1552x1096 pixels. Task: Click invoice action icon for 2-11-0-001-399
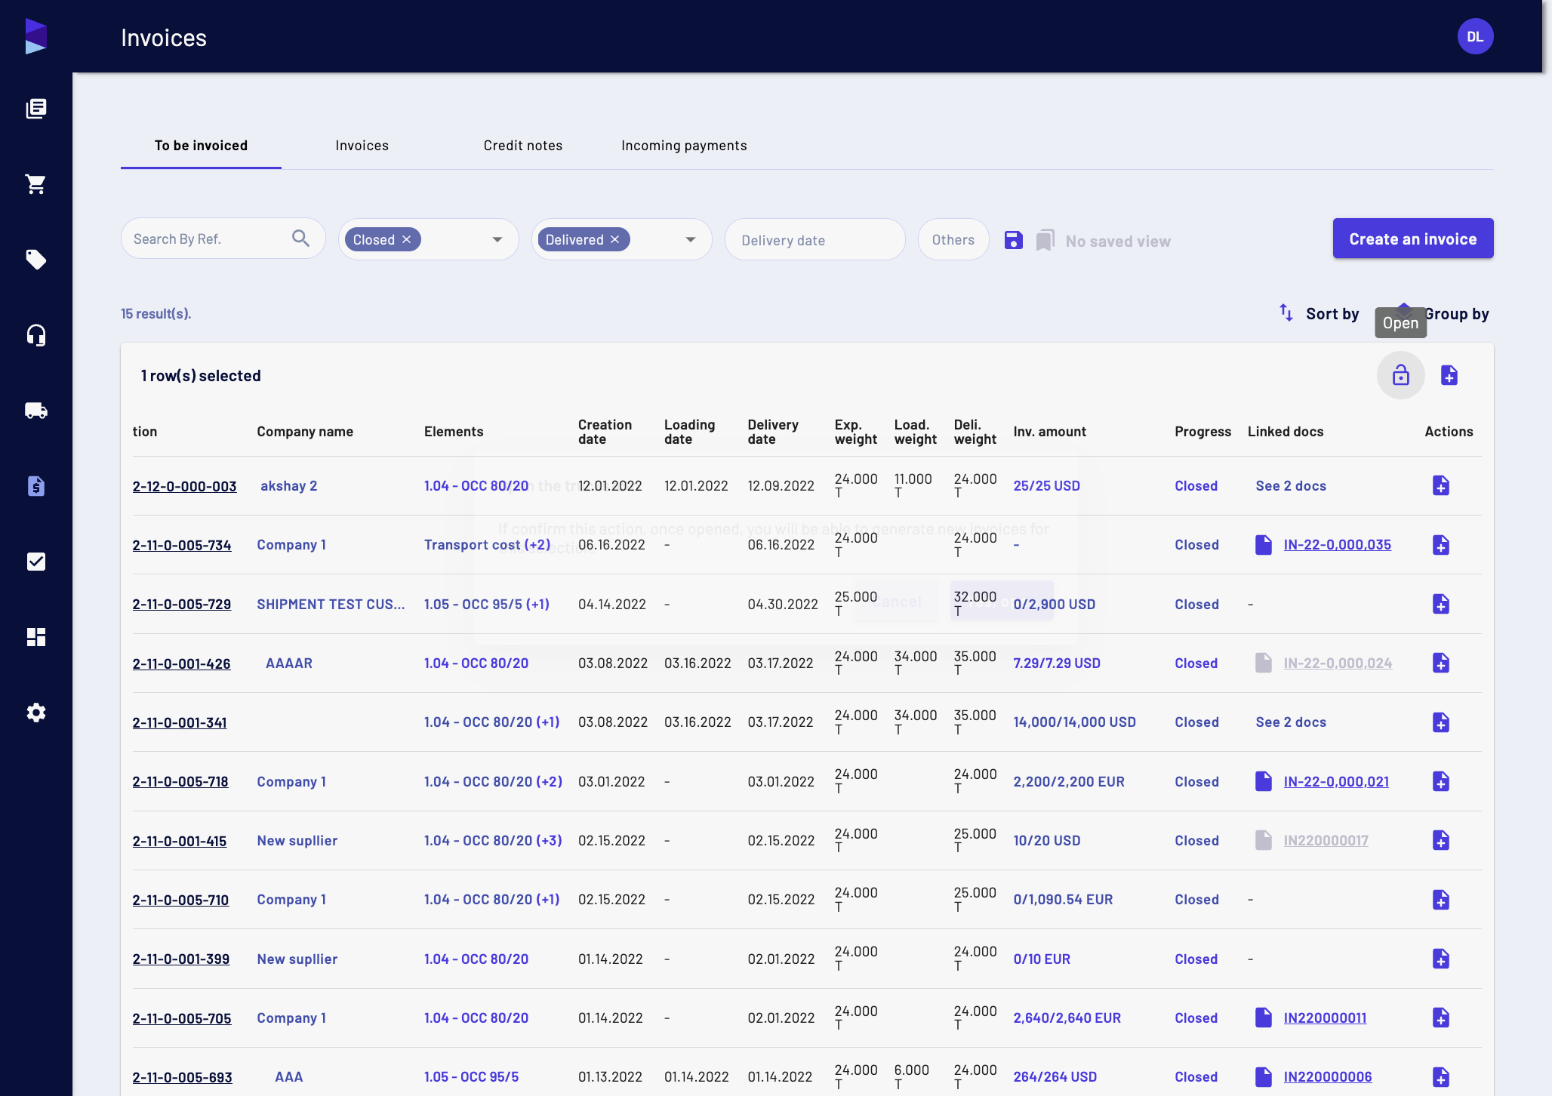pos(1441,959)
